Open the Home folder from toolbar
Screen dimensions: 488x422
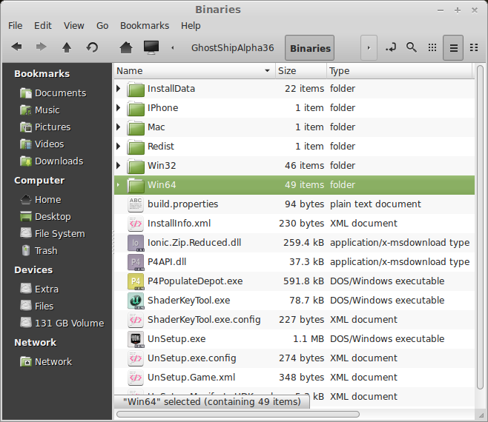126,47
